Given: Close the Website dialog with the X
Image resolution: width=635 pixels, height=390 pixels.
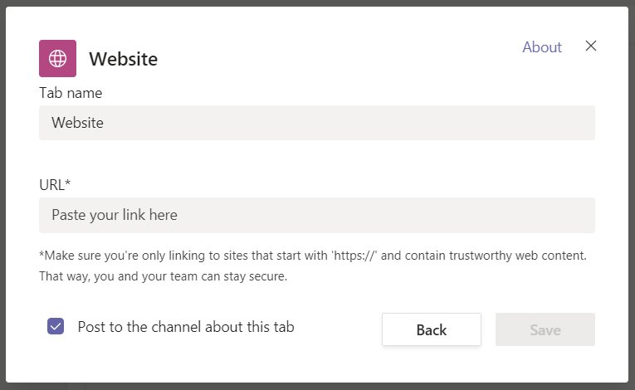Looking at the screenshot, I should coord(591,46).
